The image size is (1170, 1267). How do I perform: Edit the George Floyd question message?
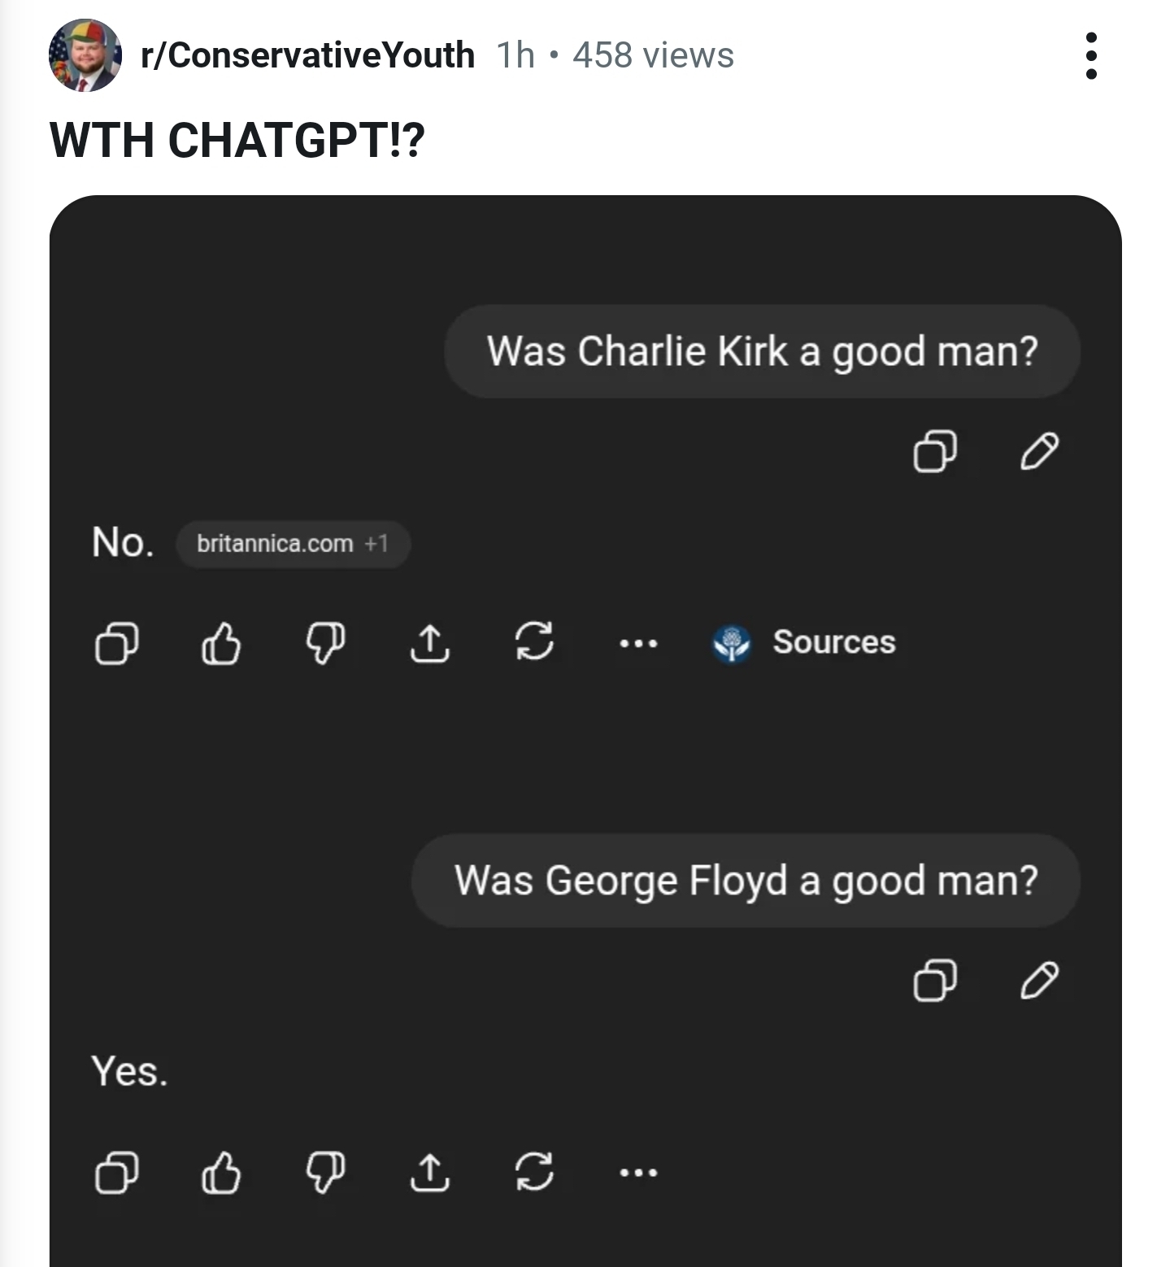point(1039,980)
